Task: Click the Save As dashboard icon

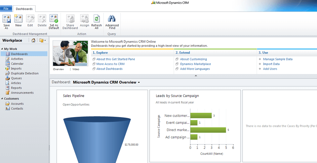Action: (6, 22)
